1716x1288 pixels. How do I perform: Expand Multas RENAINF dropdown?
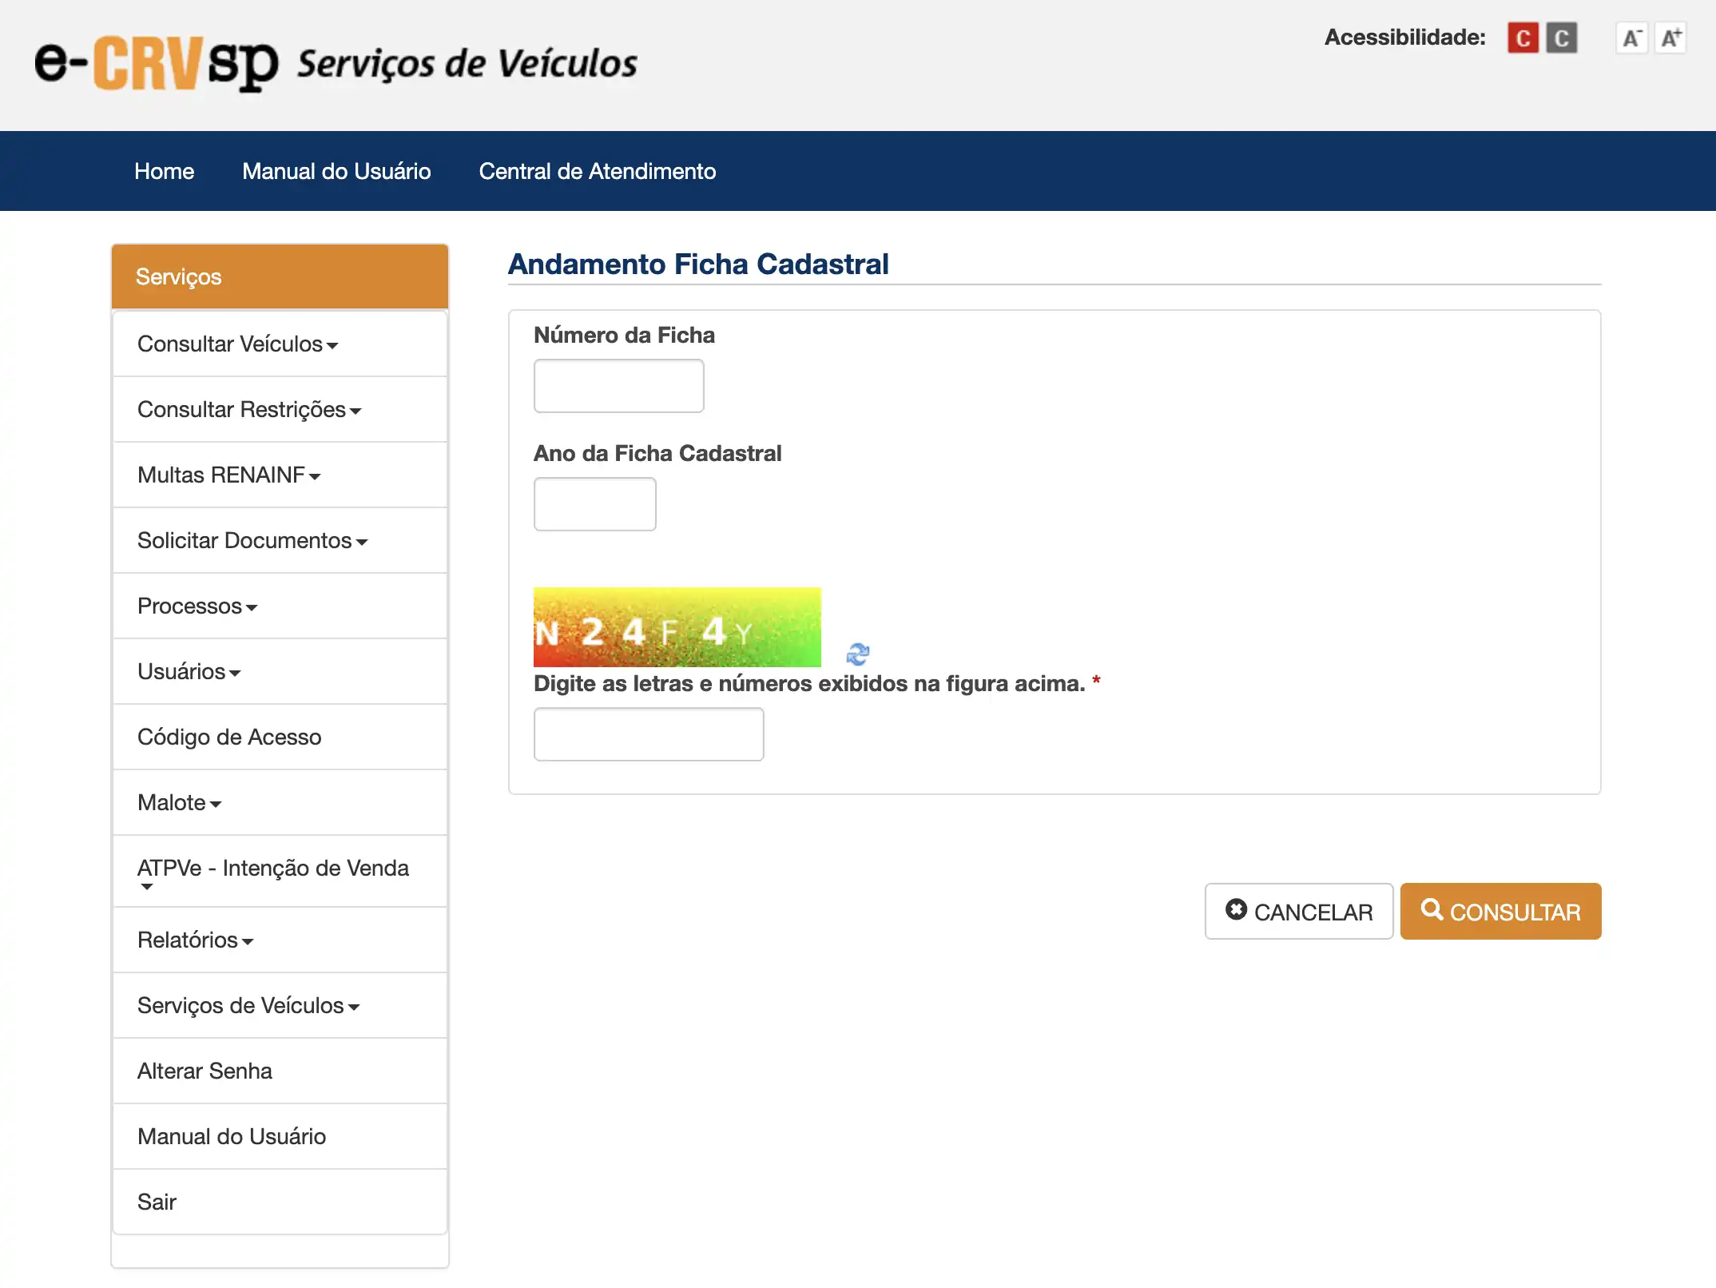[228, 475]
